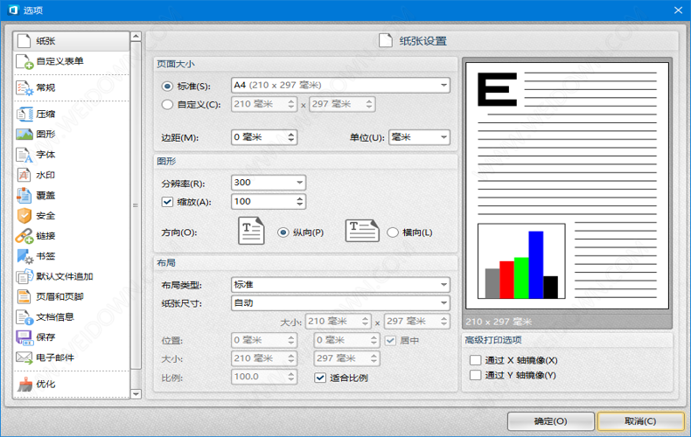Open the 分辨率(R) resolution dropdown

point(269,183)
